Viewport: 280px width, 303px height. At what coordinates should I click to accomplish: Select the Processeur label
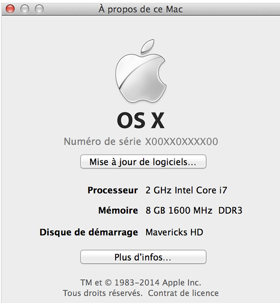[x=112, y=190]
